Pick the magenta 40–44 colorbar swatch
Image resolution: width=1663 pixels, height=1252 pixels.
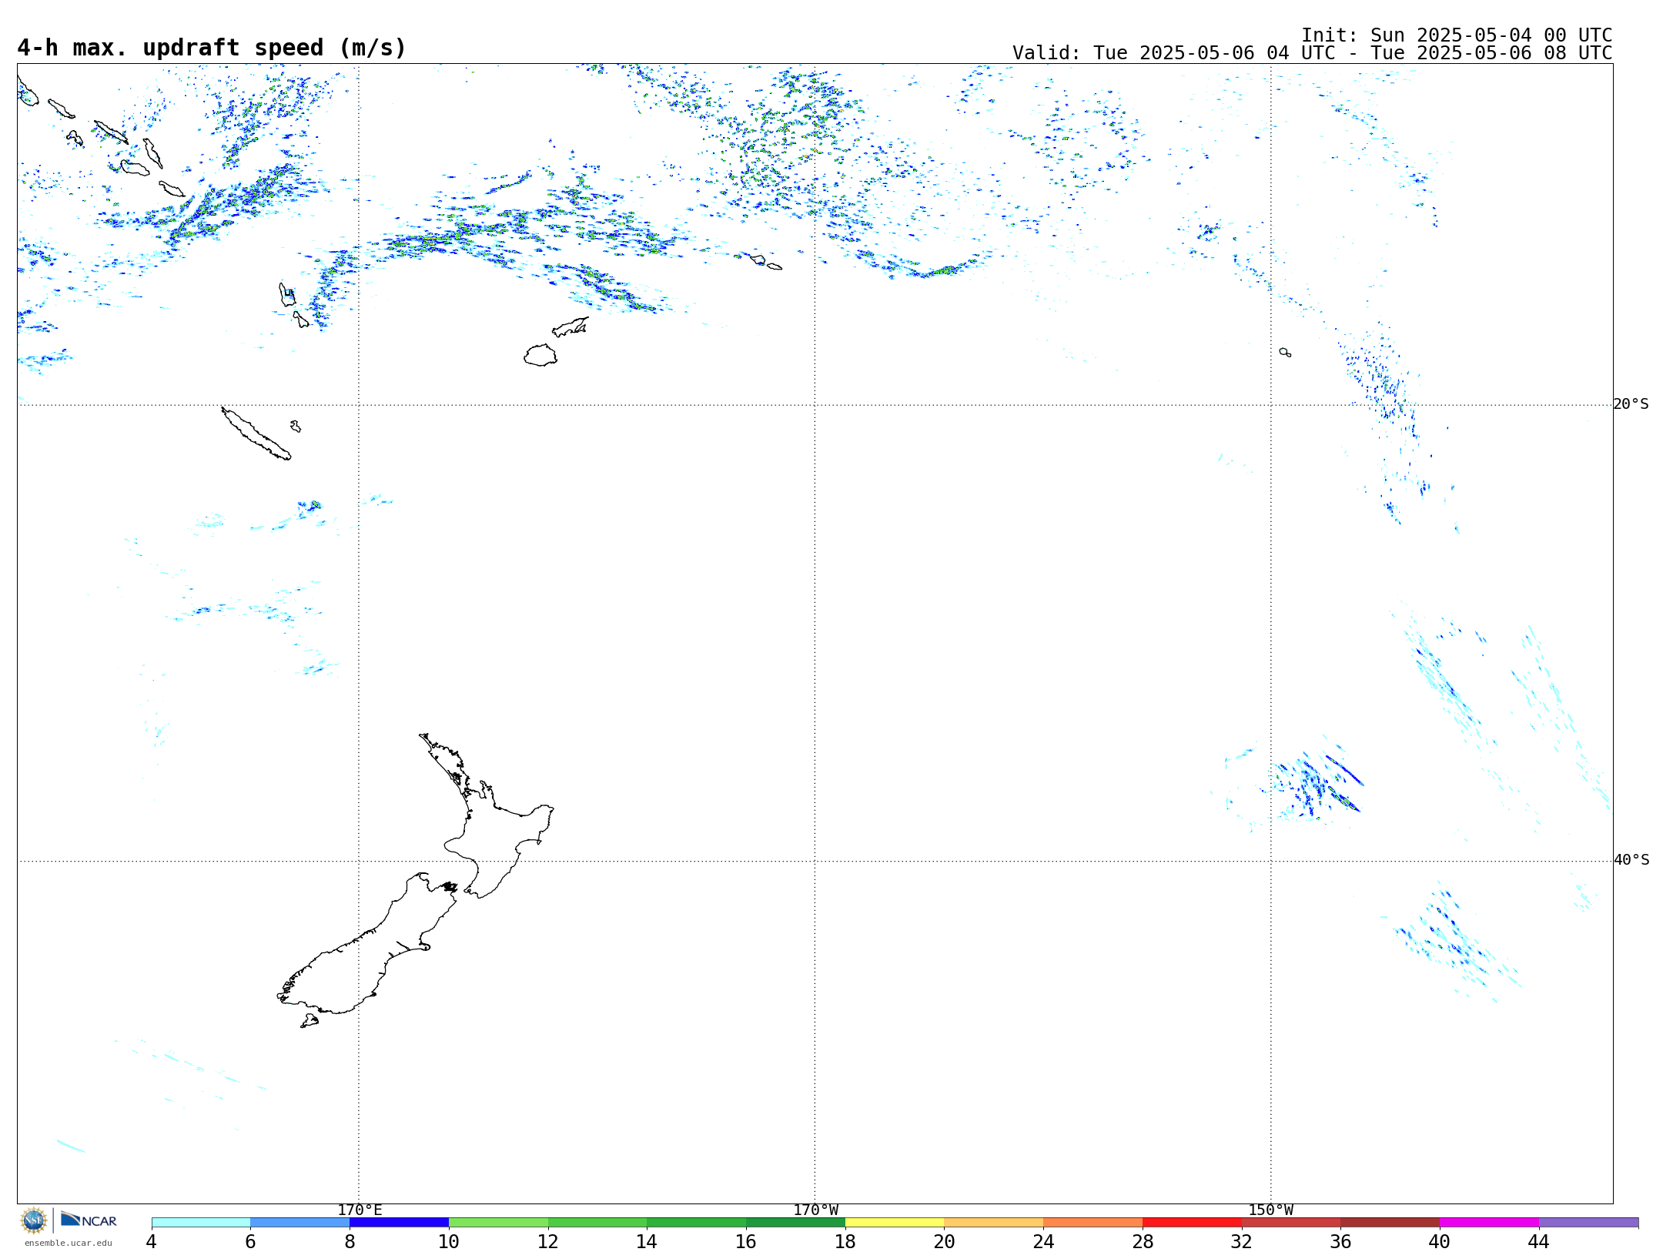[1489, 1222]
